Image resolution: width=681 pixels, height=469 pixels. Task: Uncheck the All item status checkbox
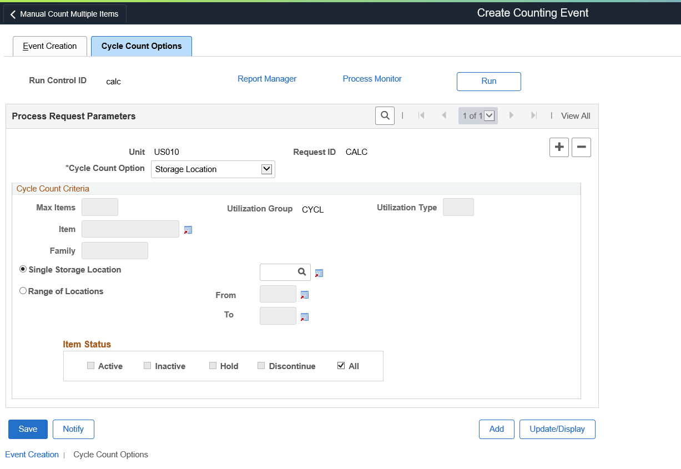(342, 365)
